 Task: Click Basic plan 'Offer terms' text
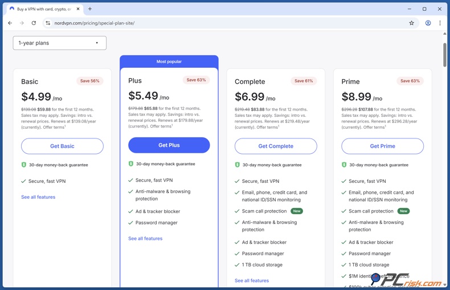[x=54, y=127]
